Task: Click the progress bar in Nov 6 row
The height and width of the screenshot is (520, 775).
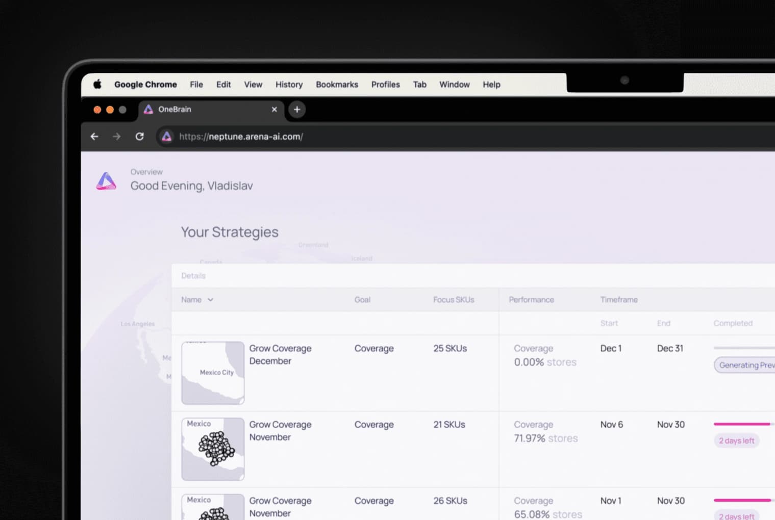Action: (744, 424)
